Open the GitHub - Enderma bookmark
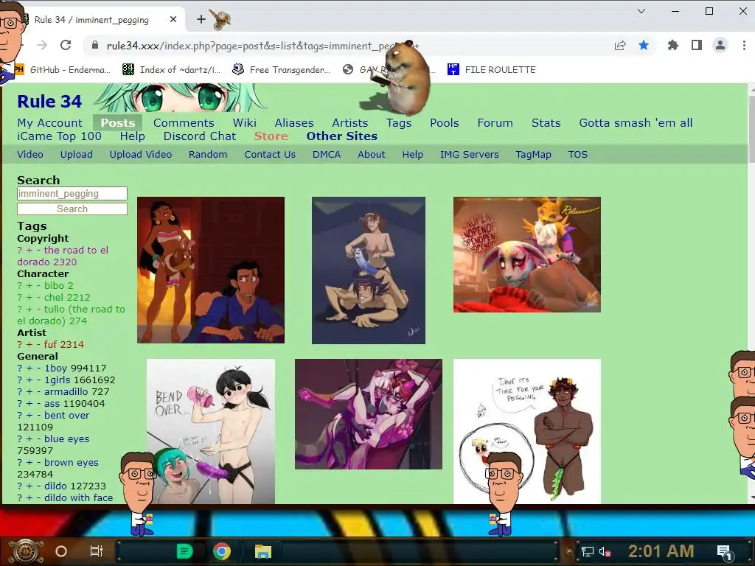This screenshot has width=755, height=566. pyautogui.click(x=63, y=70)
